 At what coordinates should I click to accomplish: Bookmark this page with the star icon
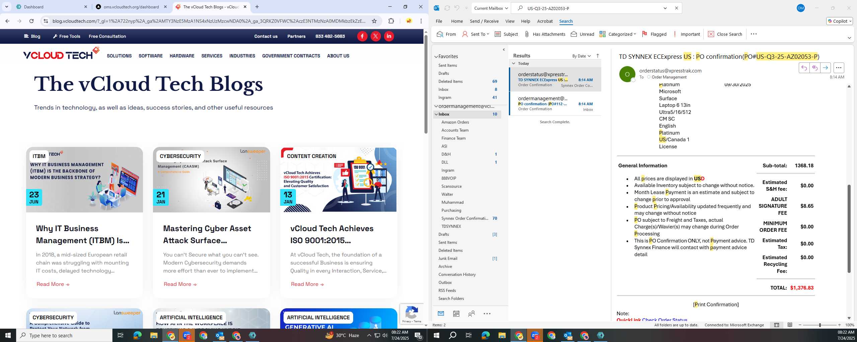374,21
